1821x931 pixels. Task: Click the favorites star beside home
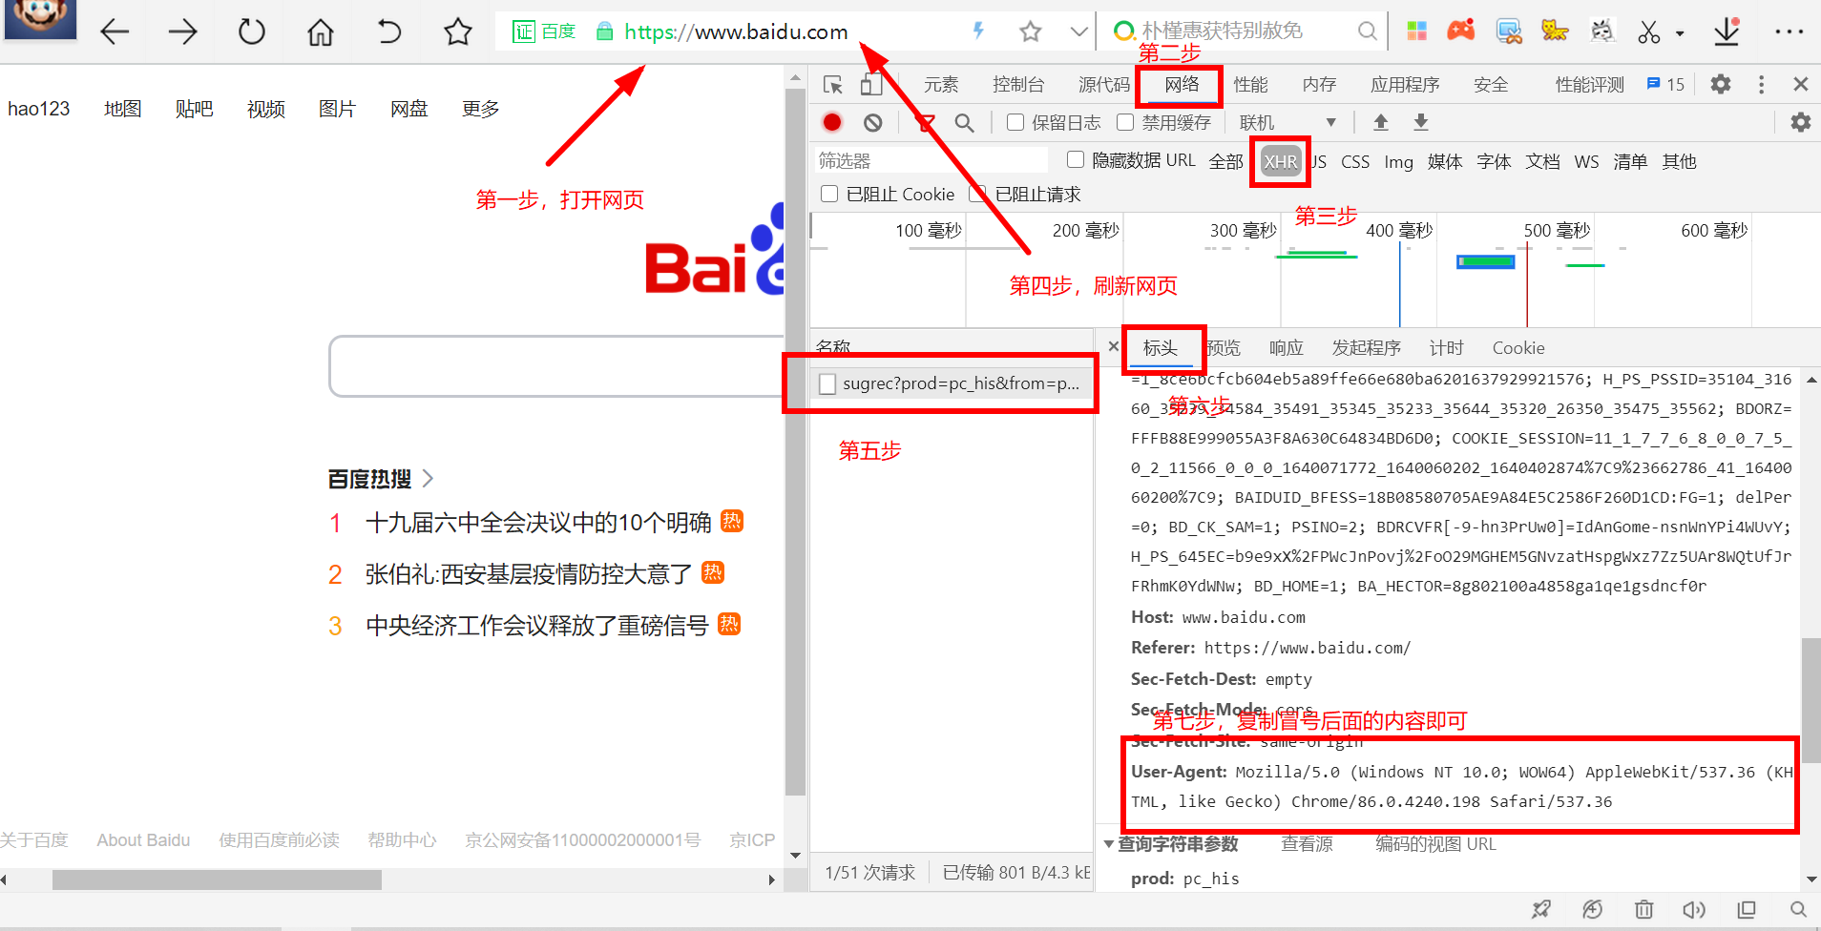(458, 32)
